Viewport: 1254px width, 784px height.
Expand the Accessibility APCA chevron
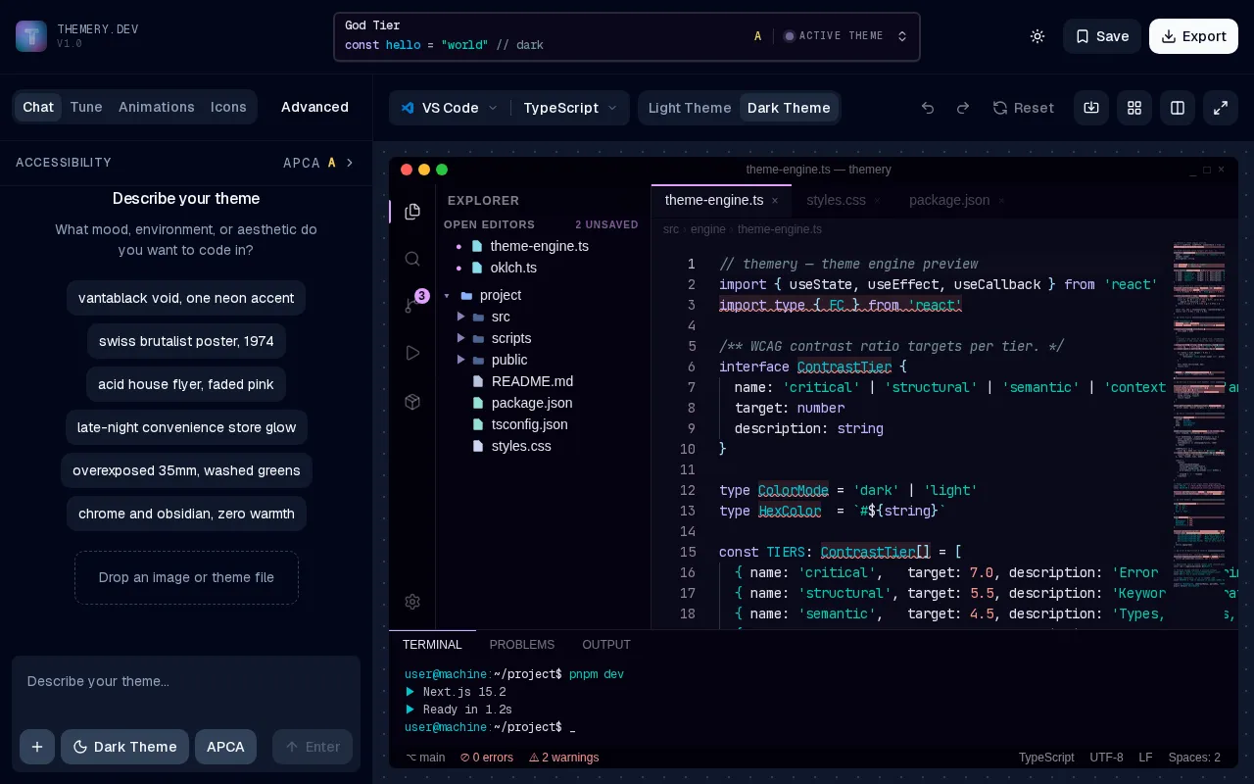click(x=350, y=163)
